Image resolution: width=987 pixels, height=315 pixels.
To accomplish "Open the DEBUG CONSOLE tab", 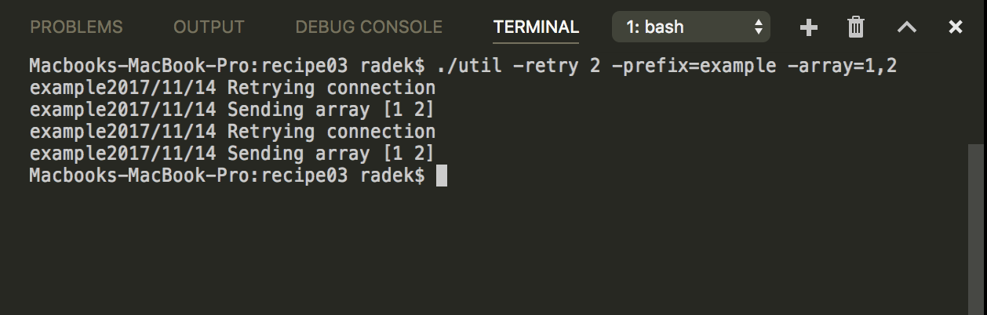I will pyautogui.click(x=369, y=27).
